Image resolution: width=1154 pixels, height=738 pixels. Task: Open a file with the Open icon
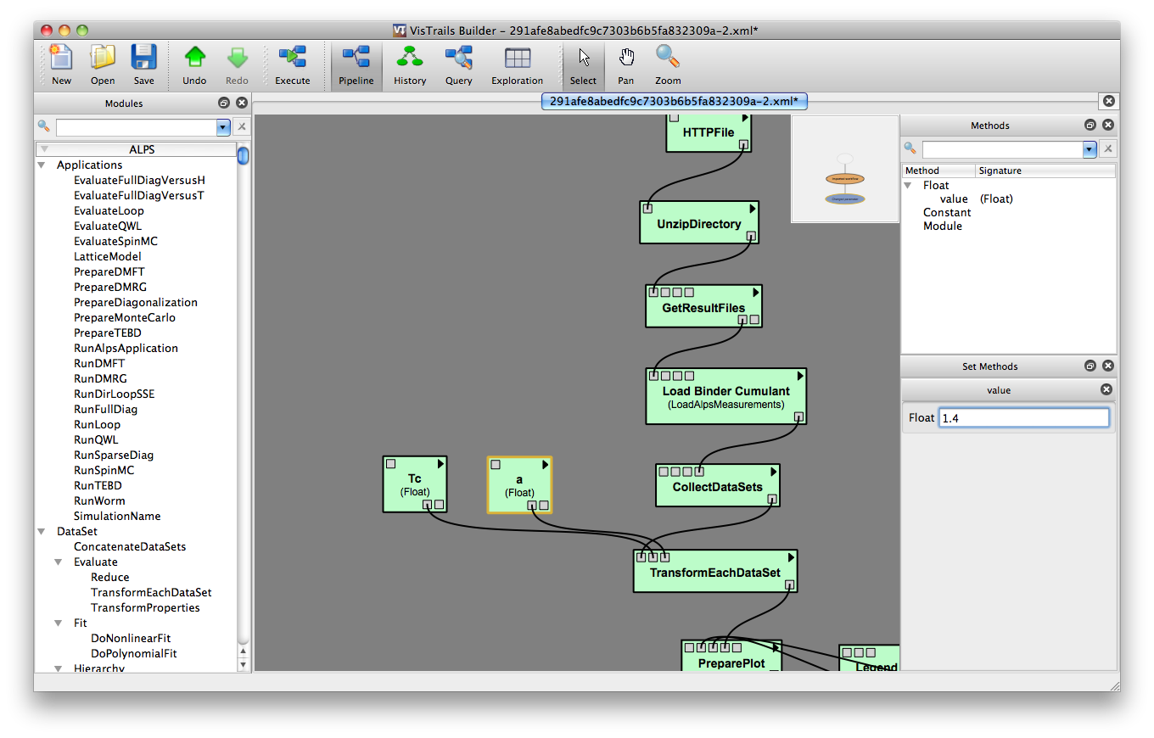pos(103,59)
